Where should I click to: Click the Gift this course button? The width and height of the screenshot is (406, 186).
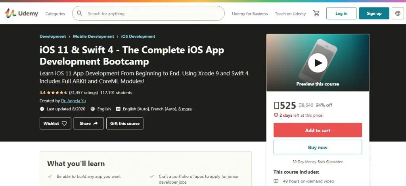click(124, 123)
